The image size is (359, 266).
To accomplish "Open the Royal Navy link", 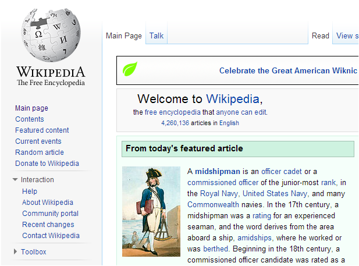I will (x=219, y=194).
